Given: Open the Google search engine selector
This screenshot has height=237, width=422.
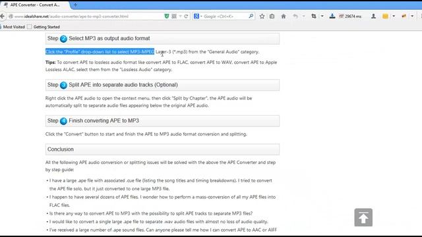Looking at the screenshot, I should coord(198,16).
